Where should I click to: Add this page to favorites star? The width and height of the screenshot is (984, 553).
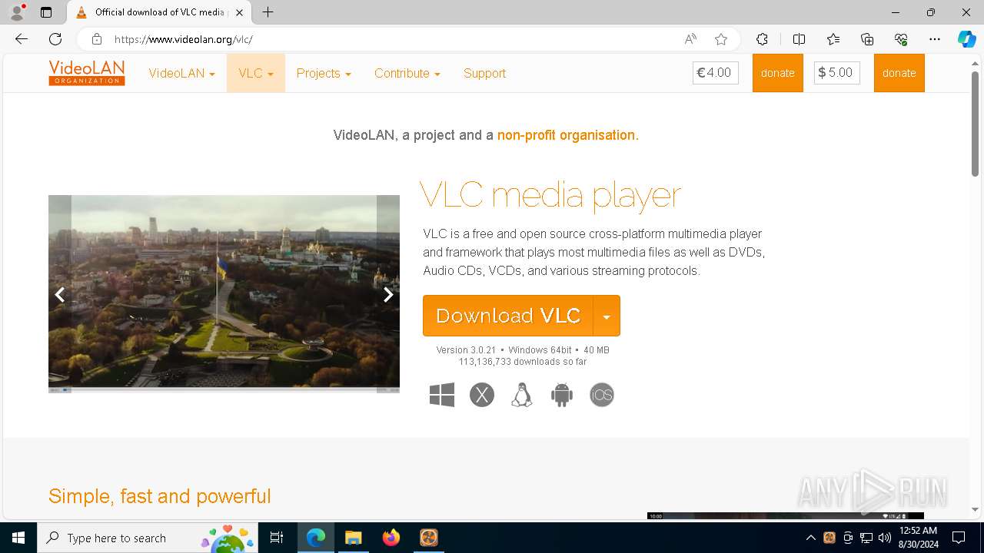tap(720, 39)
